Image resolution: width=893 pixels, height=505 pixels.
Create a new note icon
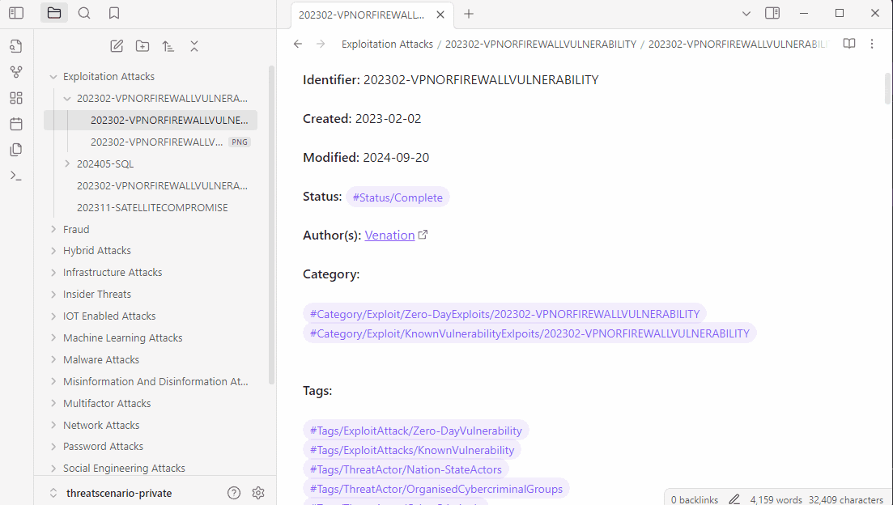pos(117,46)
